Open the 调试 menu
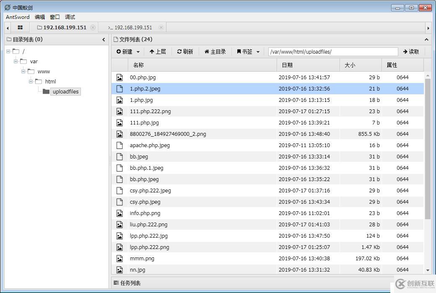Viewport: 436px width, 293px height. pyautogui.click(x=70, y=17)
